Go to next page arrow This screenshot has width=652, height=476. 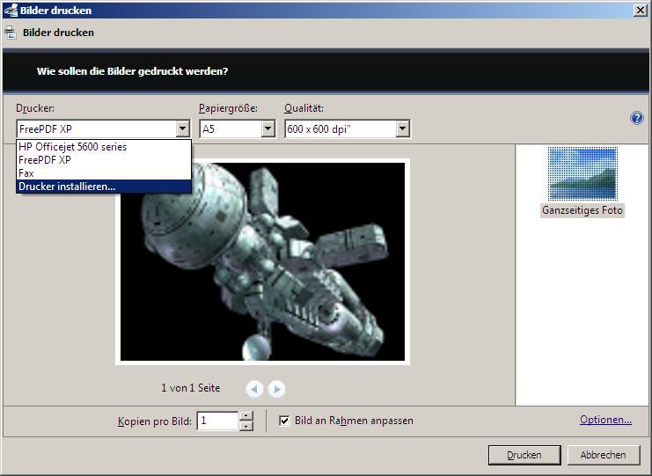[x=276, y=388]
